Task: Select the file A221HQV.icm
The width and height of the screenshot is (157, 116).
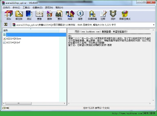Action: tap(12, 39)
